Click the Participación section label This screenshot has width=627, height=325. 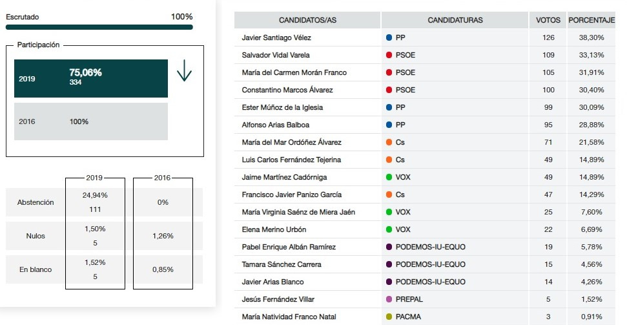pos(38,45)
